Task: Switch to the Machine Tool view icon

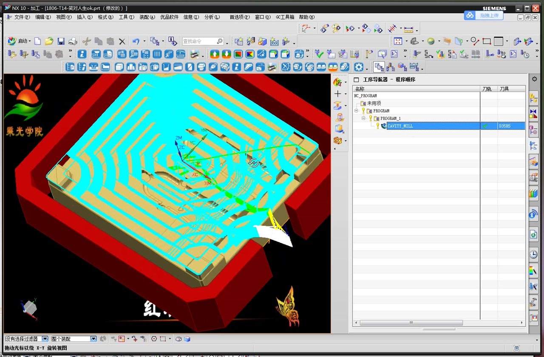Action: coord(391,67)
